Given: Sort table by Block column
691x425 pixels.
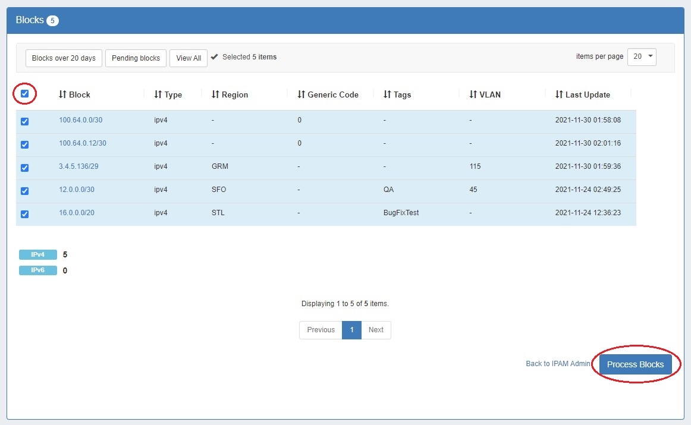Looking at the screenshot, I should (74, 95).
